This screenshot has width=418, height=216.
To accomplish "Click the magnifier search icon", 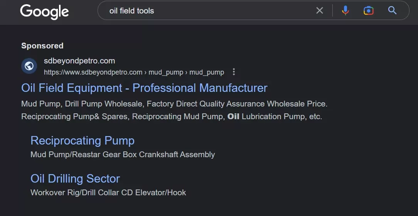I will [392, 11].
